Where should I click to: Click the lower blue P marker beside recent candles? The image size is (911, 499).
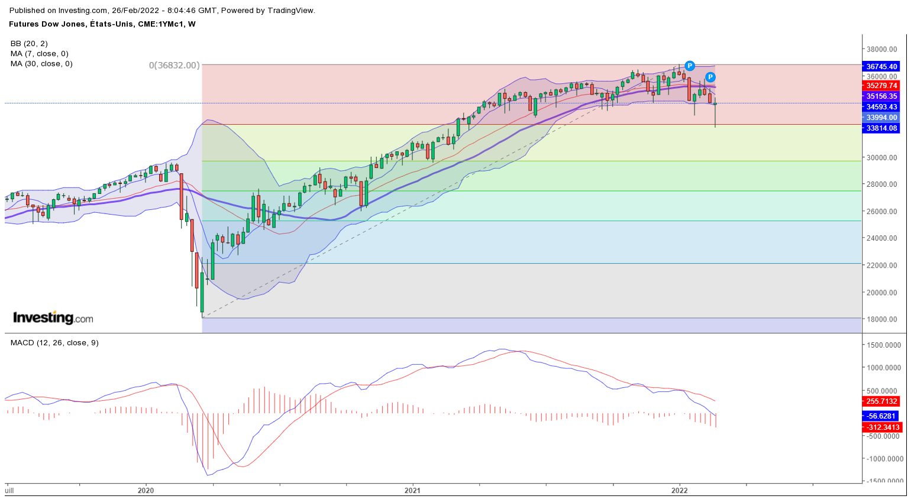710,77
